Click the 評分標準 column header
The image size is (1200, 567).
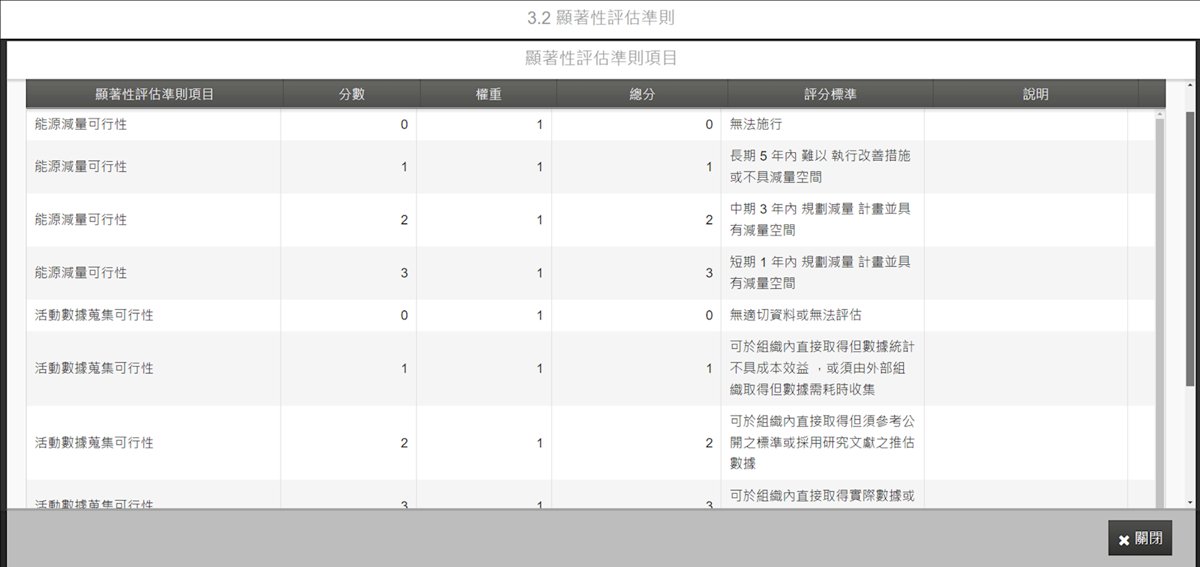tap(830, 94)
